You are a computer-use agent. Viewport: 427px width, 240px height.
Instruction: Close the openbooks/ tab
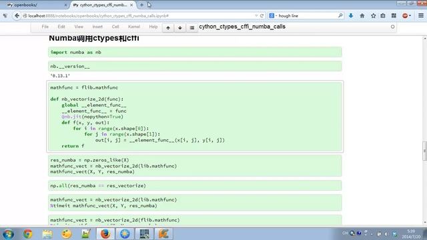point(65,5)
